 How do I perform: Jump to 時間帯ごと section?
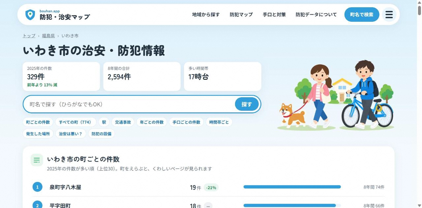tap(219, 122)
